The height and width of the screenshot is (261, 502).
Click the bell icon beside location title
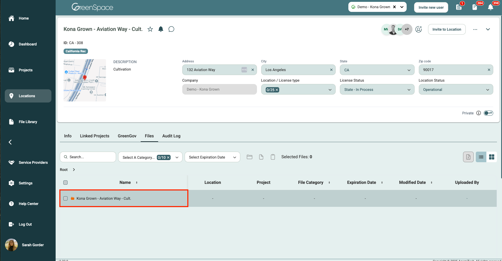pyautogui.click(x=161, y=29)
